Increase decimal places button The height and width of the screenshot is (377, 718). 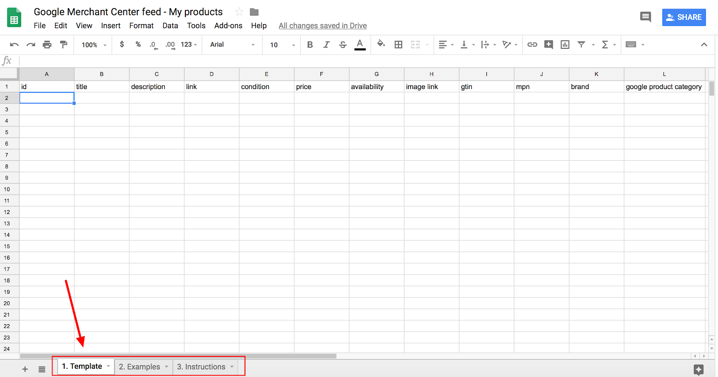click(x=170, y=45)
